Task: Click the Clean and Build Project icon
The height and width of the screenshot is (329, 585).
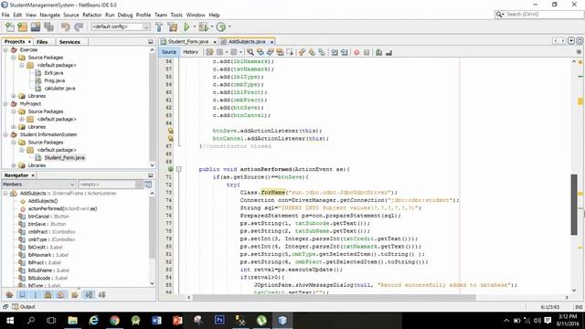Action: coord(173,27)
